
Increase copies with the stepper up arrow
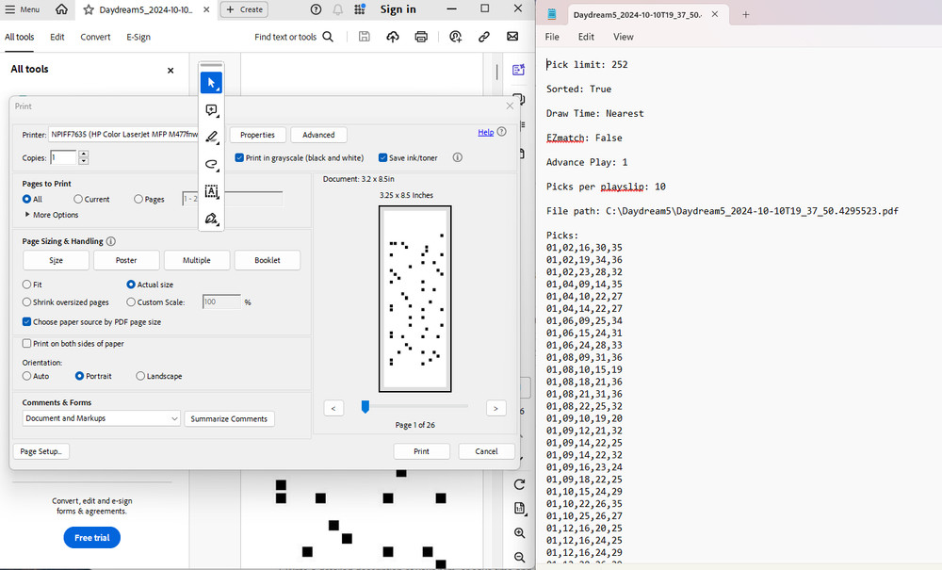(x=84, y=155)
